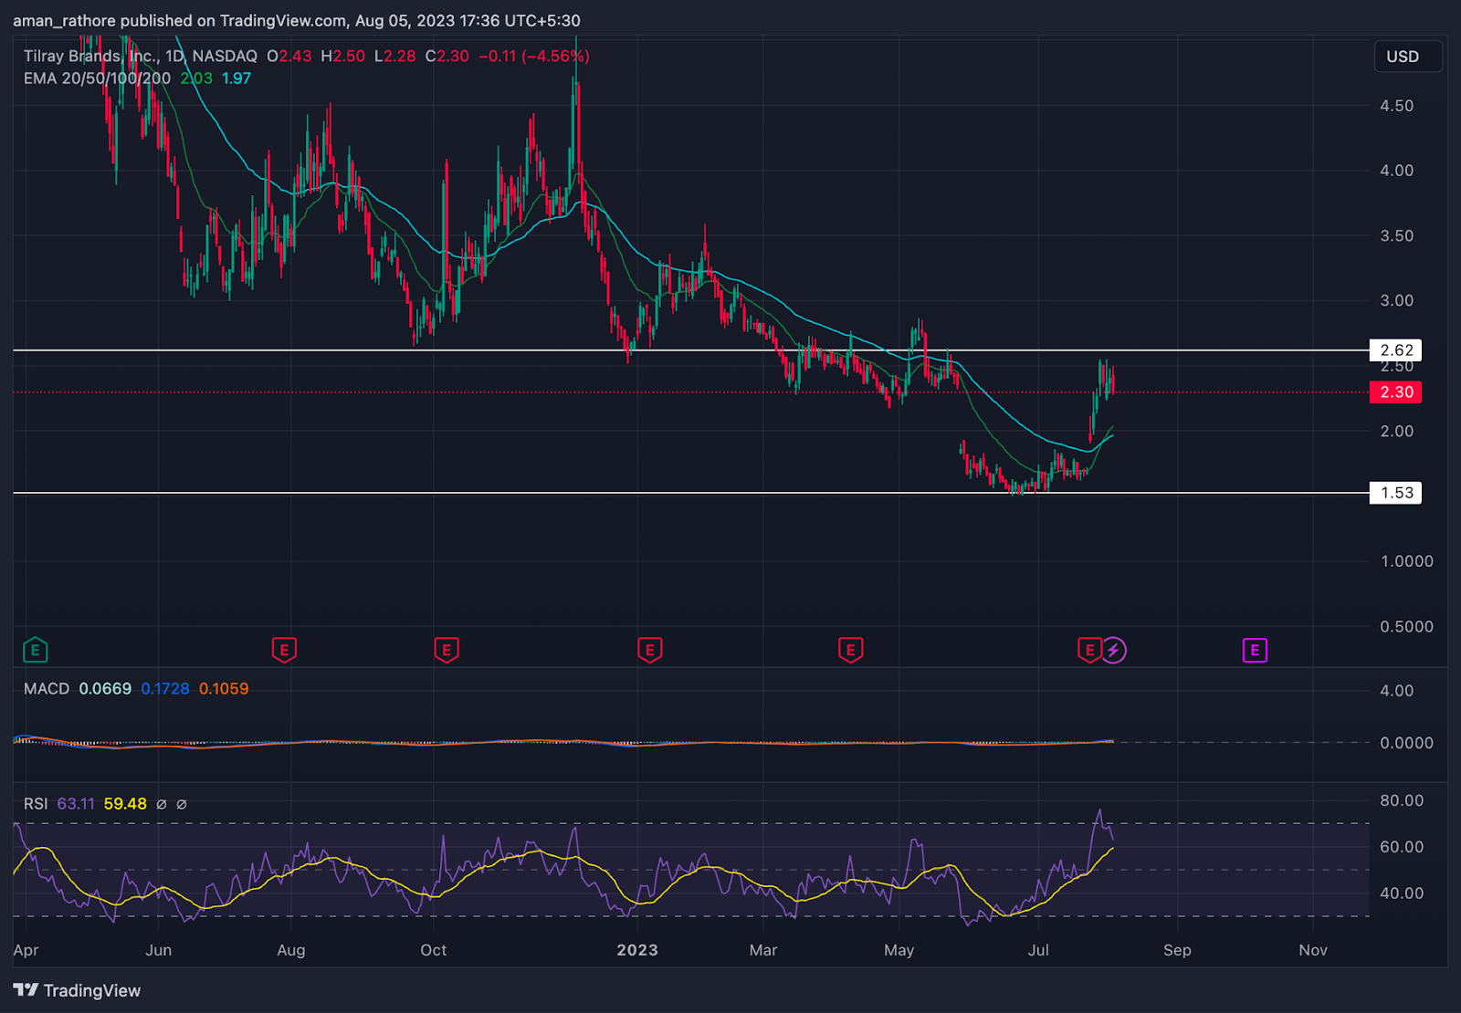Click the Sep label on the time axis
This screenshot has height=1013, width=1461.
click(1177, 950)
